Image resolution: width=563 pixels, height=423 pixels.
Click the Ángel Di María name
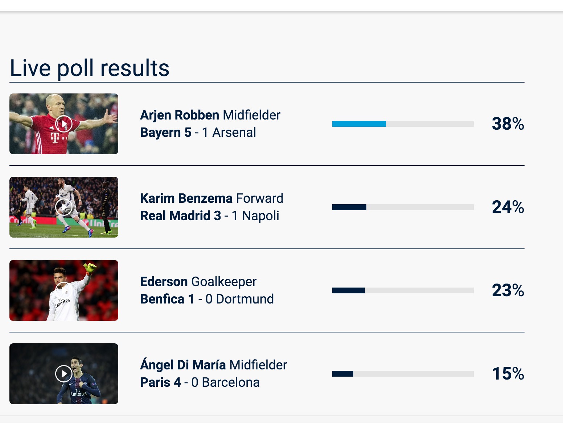(x=183, y=365)
